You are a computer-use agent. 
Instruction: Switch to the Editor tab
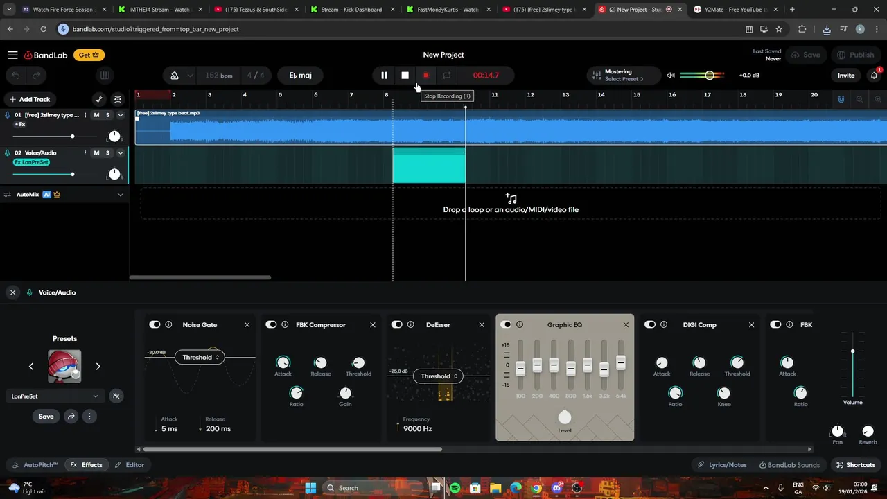tap(130, 465)
